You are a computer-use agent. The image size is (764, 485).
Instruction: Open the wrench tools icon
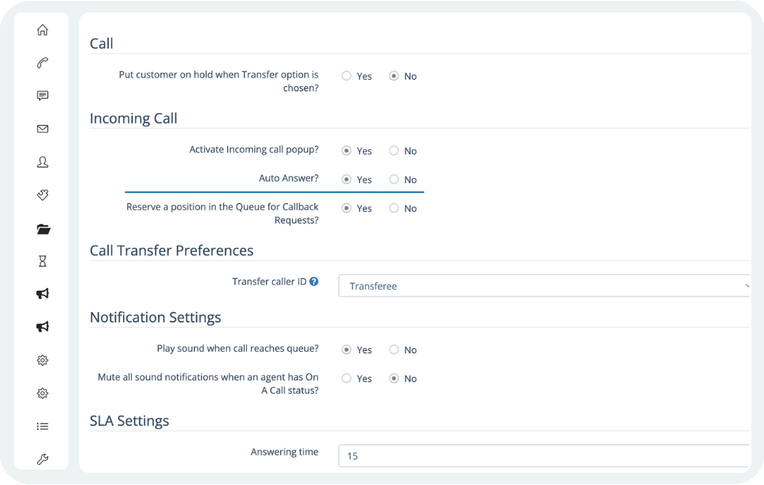[43, 460]
